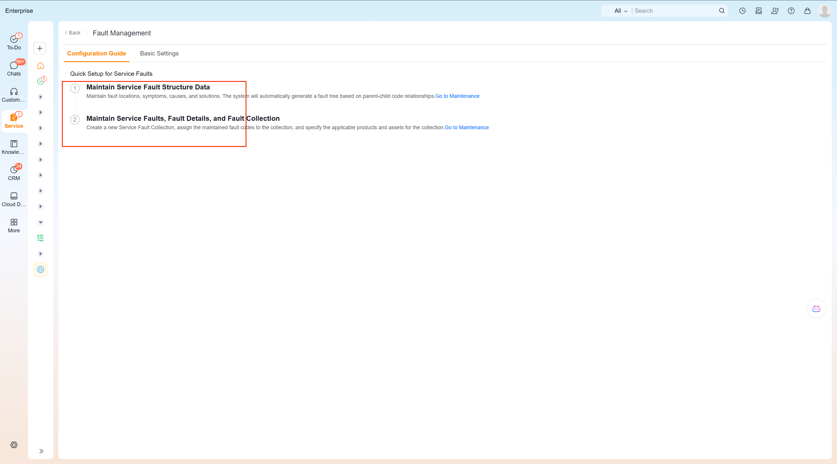The height and width of the screenshot is (464, 837).
Task: Follow Go to Maintenance link for step 2
Action: 466,127
